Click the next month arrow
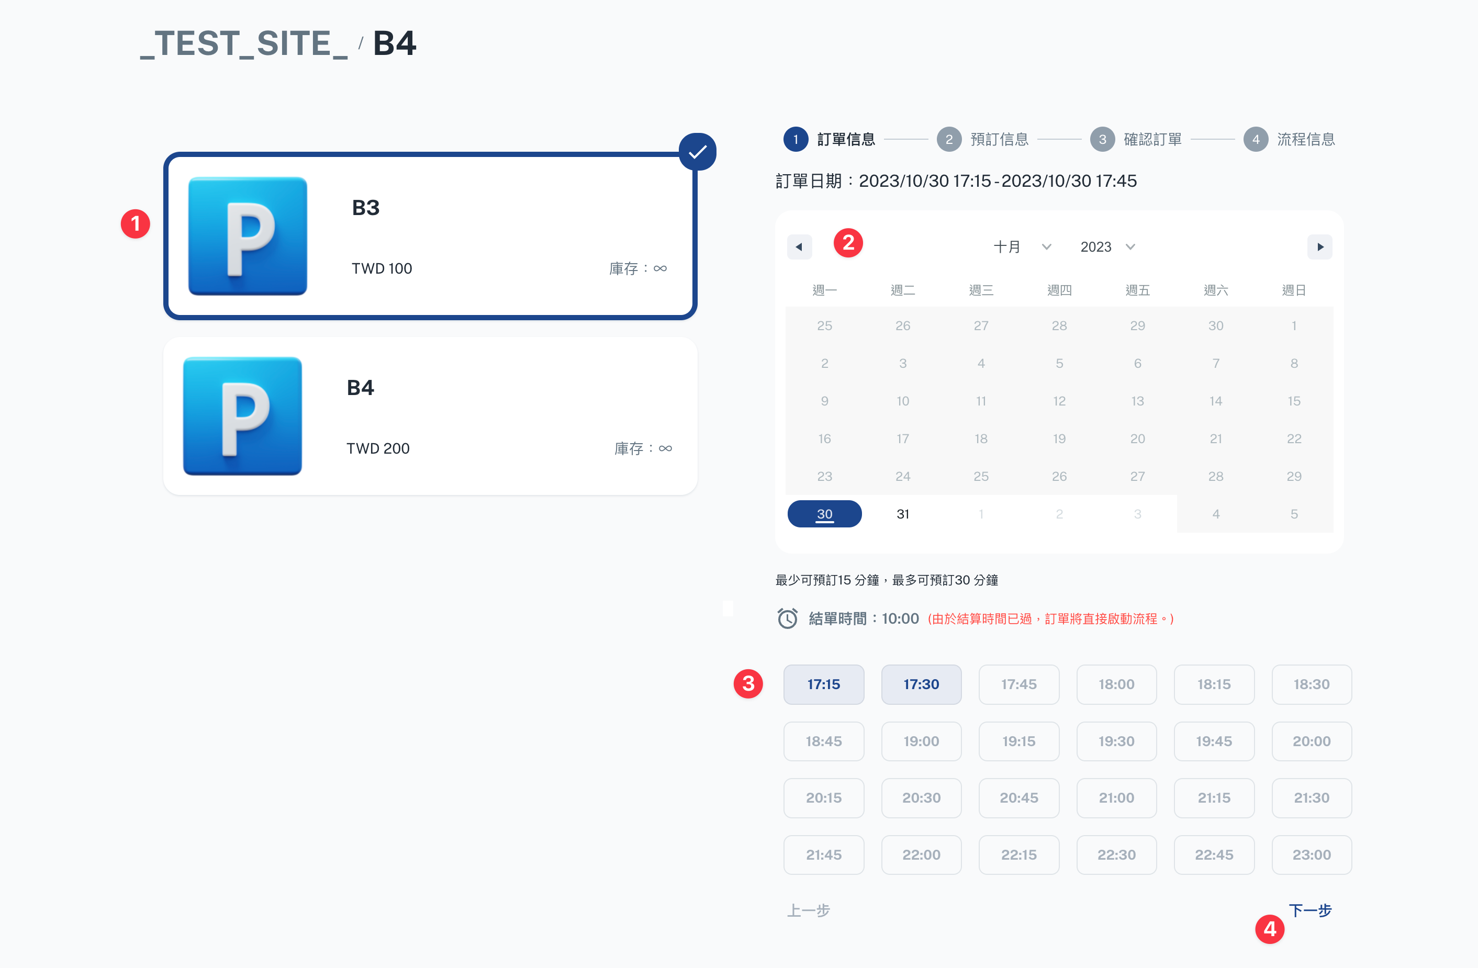Image resolution: width=1478 pixels, height=968 pixels. coord(1319,247)
